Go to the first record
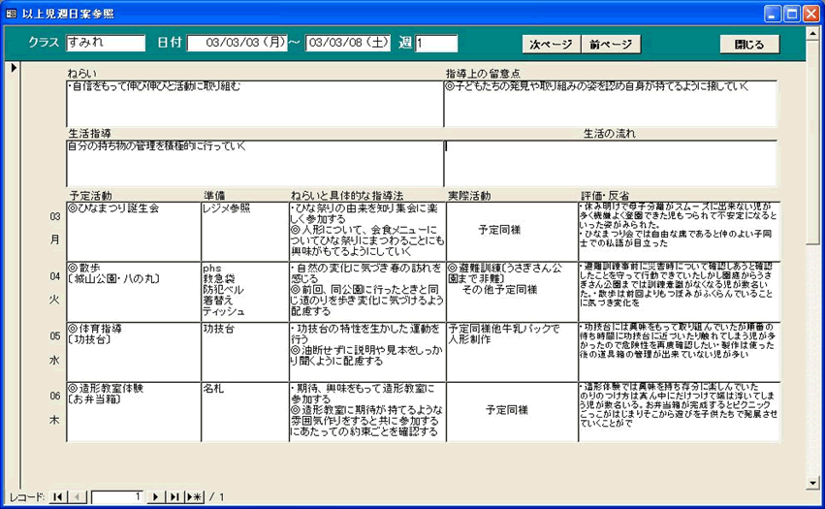The image size is (825, 509). click(x=58, y=497)
